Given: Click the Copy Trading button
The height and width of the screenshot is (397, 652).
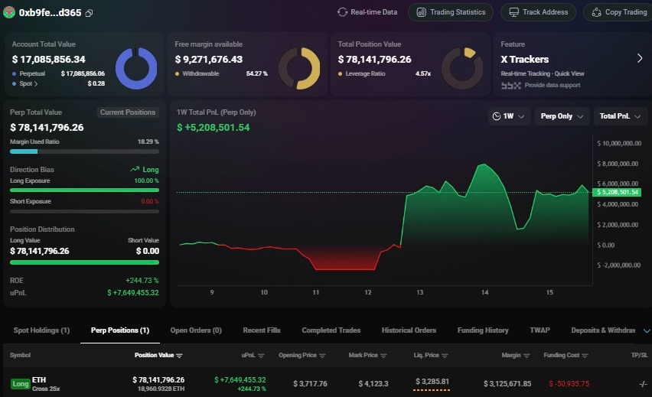Looking at the screenshot, I should click(618, 12).
